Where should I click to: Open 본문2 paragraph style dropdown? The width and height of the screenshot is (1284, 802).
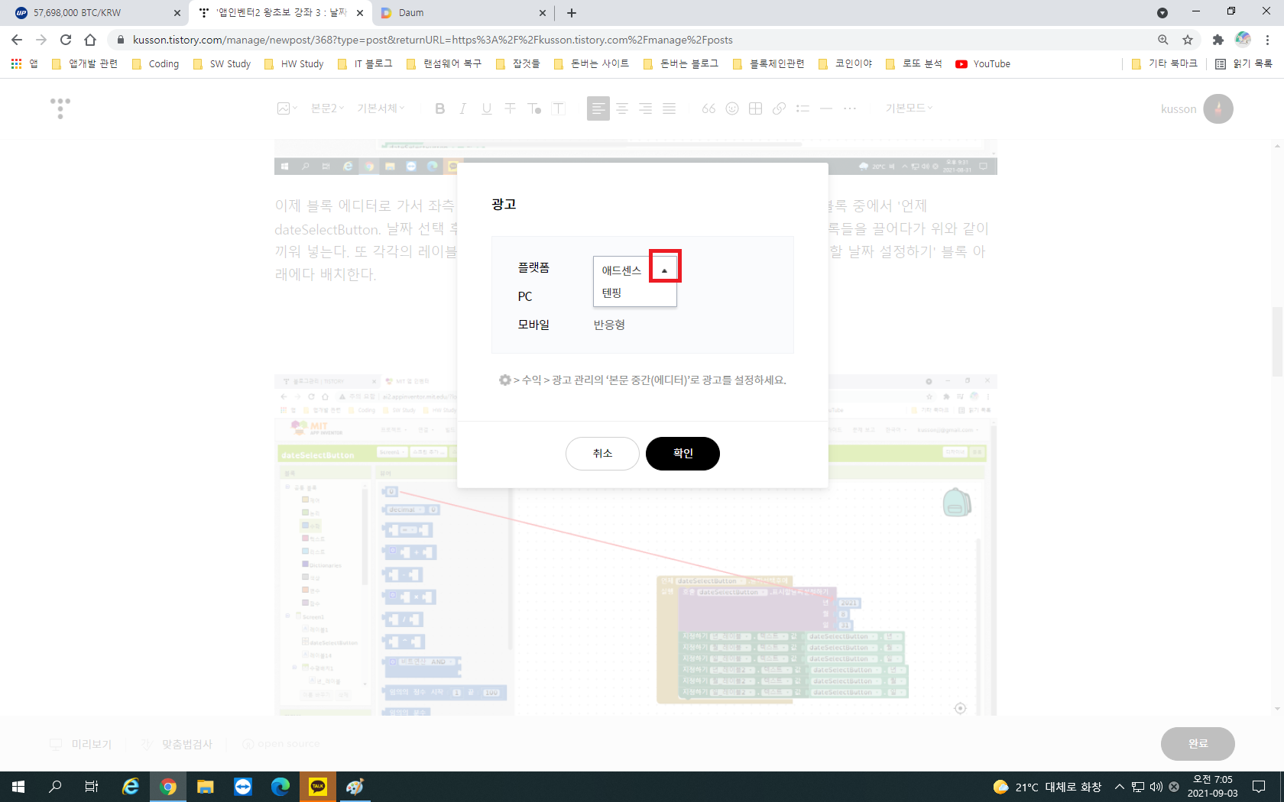[x=327, y=108]
